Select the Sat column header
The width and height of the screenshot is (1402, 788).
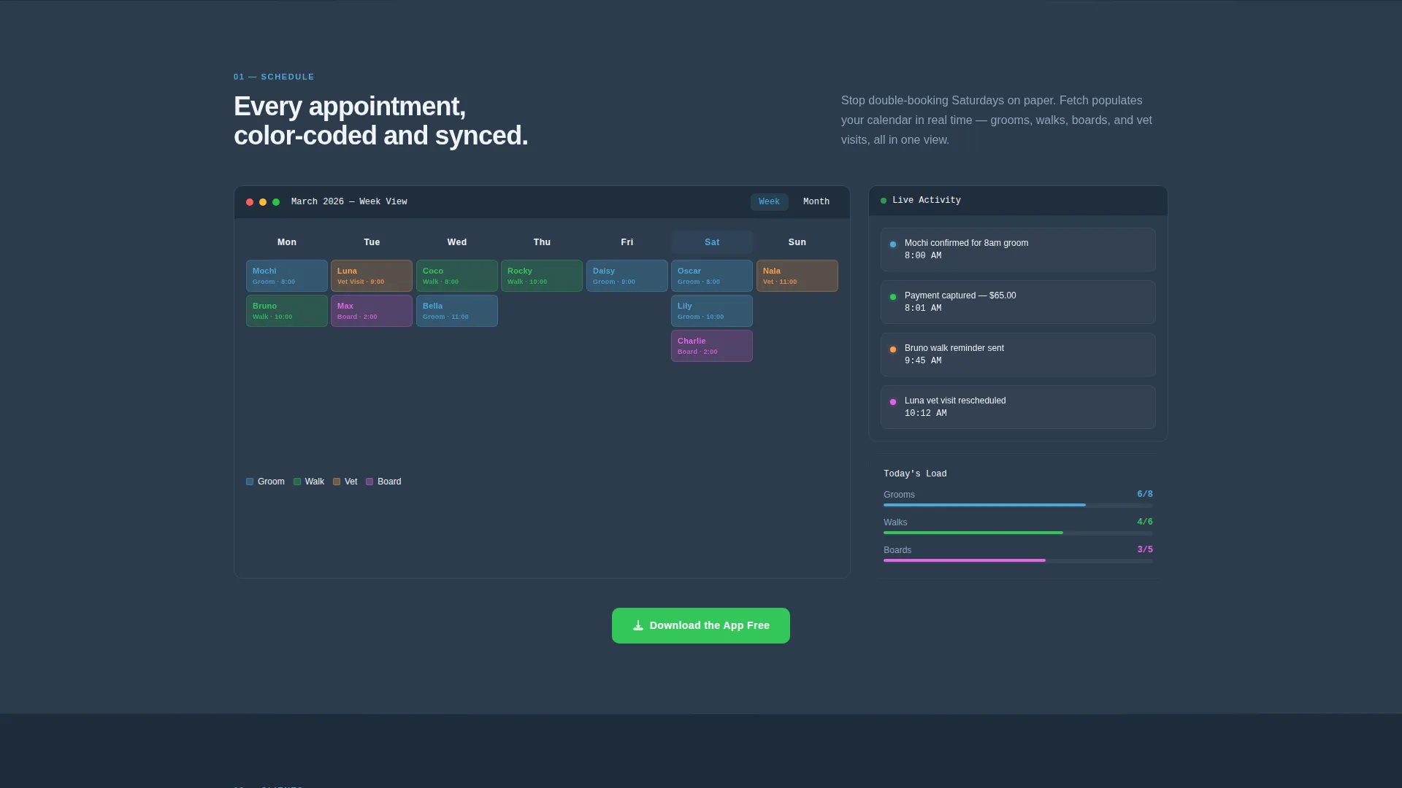712,242
